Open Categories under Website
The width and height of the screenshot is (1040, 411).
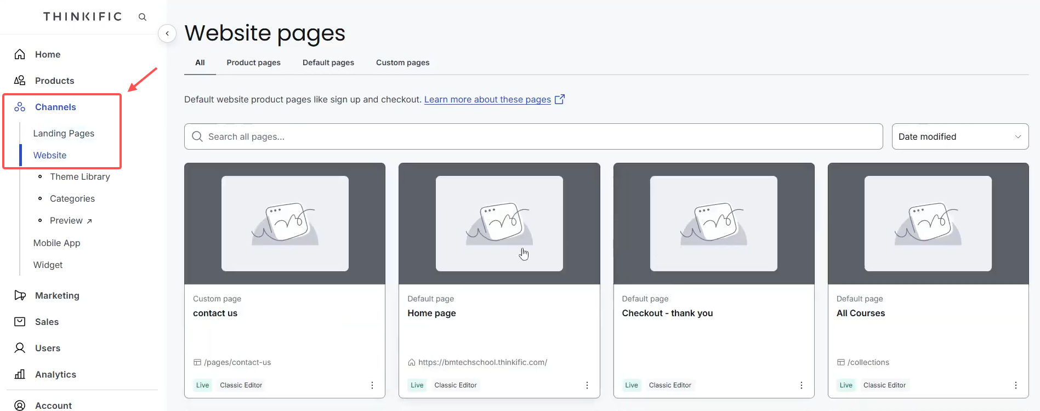click(72, 198)
